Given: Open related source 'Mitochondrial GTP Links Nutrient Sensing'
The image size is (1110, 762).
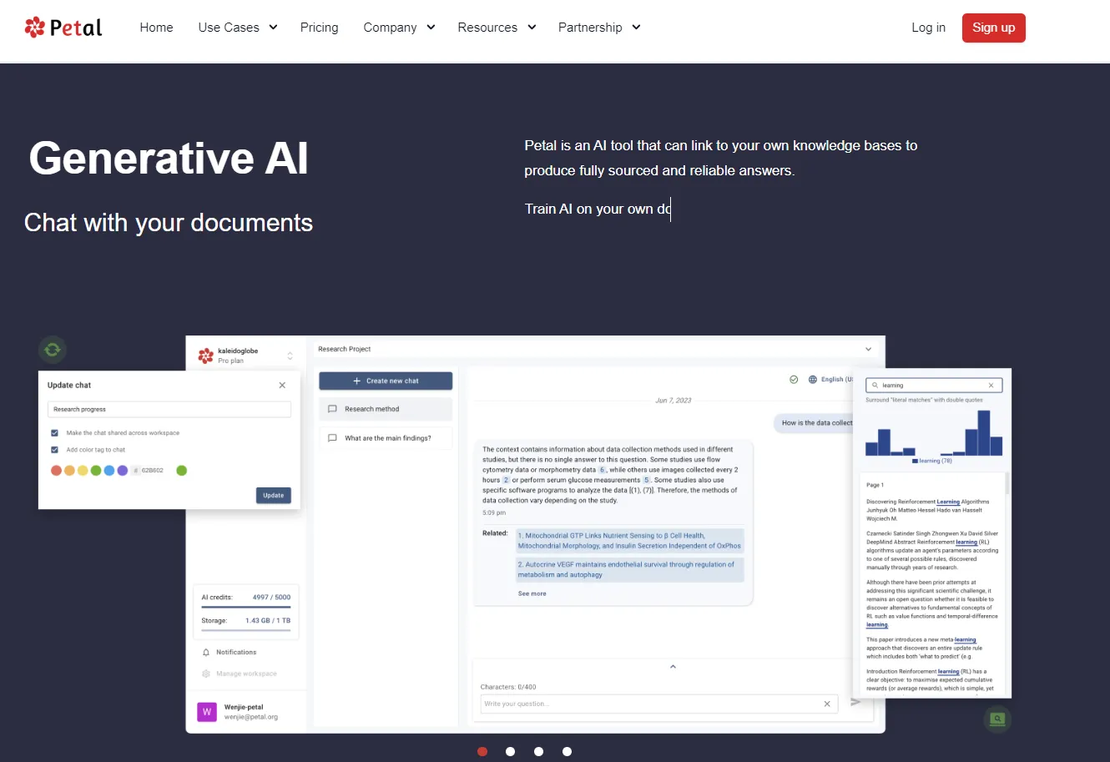Looking at the screenshot, I should pos(629,541).
